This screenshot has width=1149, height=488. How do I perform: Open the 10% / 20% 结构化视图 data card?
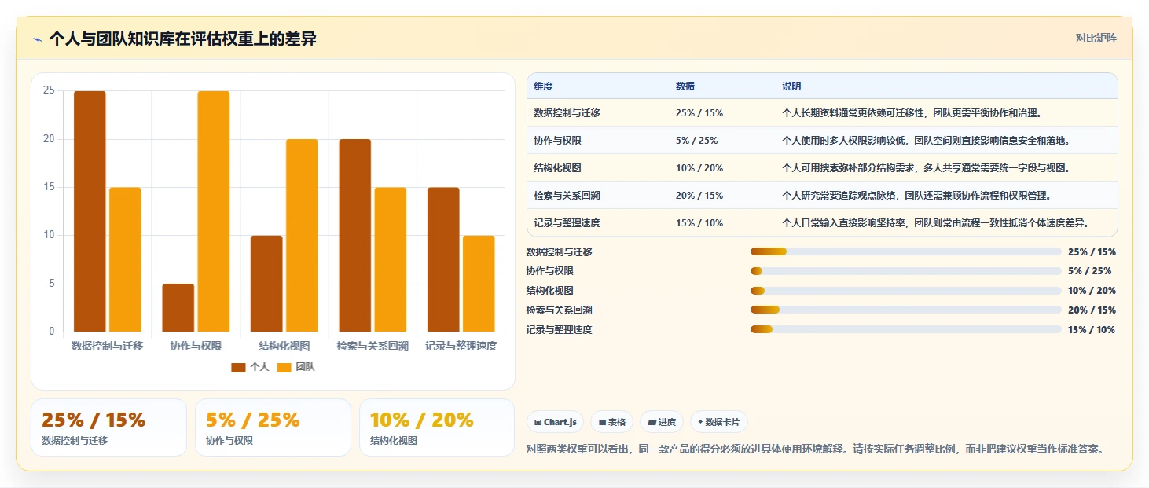437,427
